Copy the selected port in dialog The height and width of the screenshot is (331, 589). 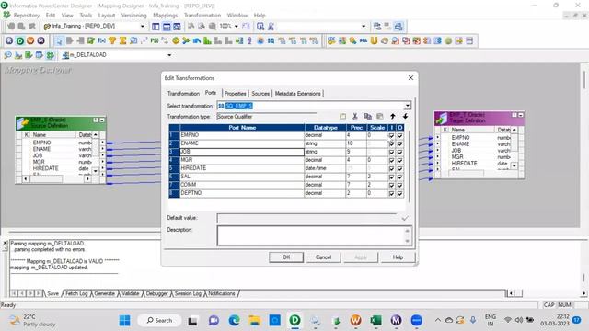point(368,117)
